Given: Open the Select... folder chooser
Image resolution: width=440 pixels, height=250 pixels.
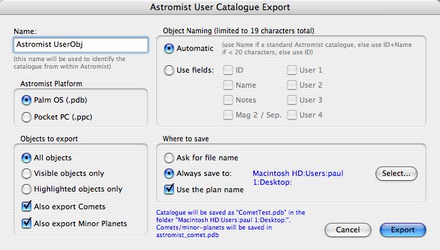Looking at the screenshot, I should pyautogui.click(x=397, y=174).
